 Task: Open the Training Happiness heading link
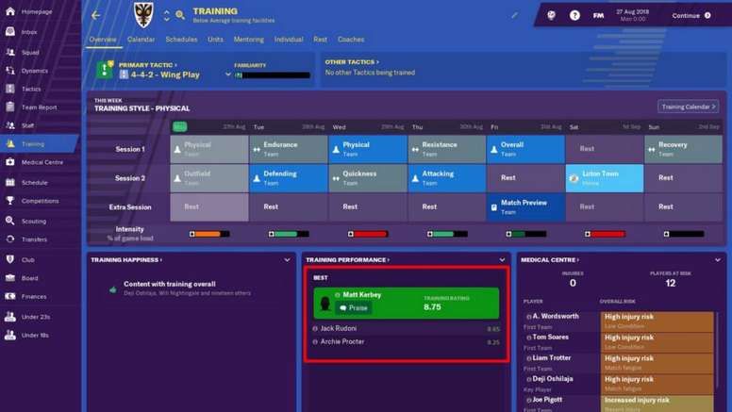pos(126,260)
